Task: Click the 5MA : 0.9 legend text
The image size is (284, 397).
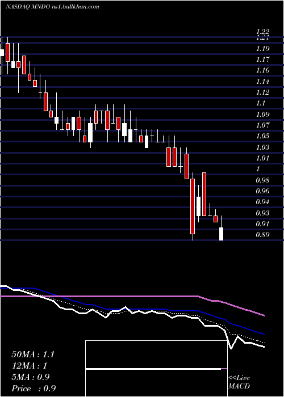Action: click(x=31, y=377)
